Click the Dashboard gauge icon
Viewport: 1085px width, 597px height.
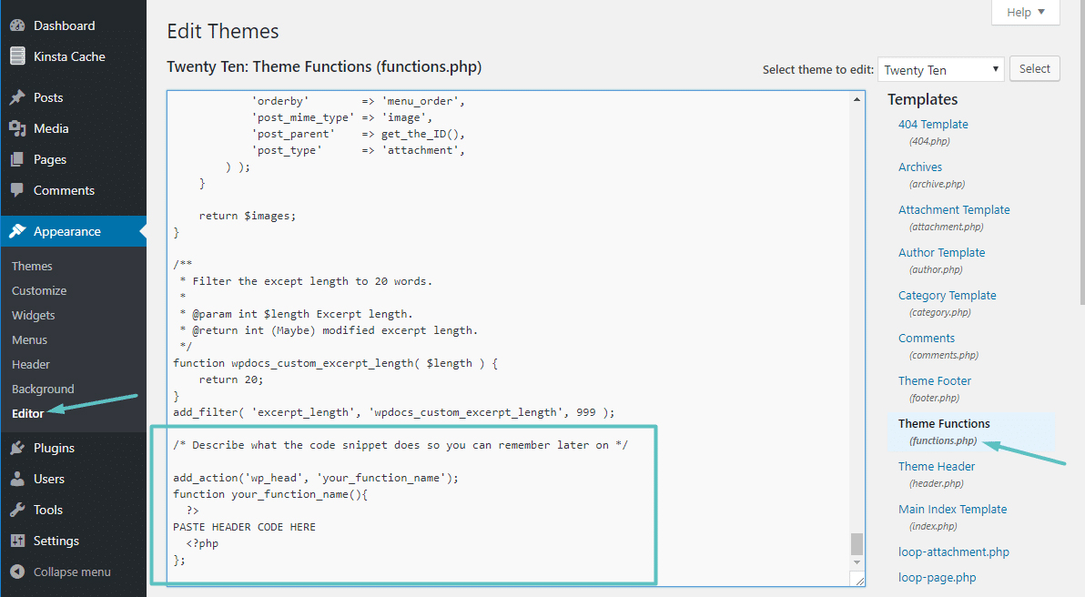tap(17, 25)
